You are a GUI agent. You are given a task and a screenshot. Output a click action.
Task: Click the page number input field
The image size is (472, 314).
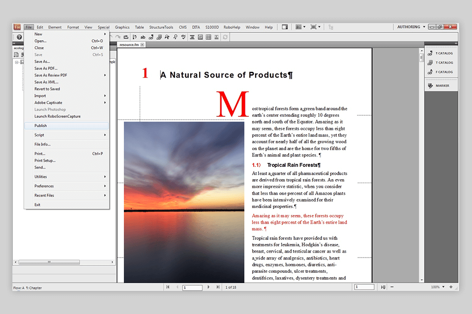coord(191,287)
